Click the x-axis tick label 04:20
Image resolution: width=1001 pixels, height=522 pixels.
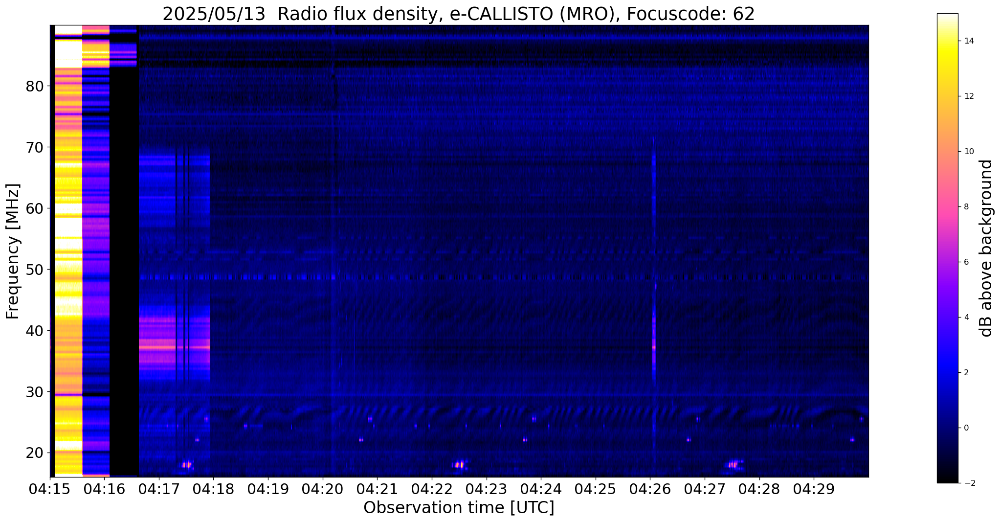click(x=323, y=488)
